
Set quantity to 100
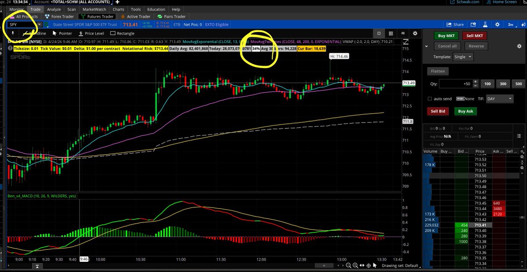(487, 83)
